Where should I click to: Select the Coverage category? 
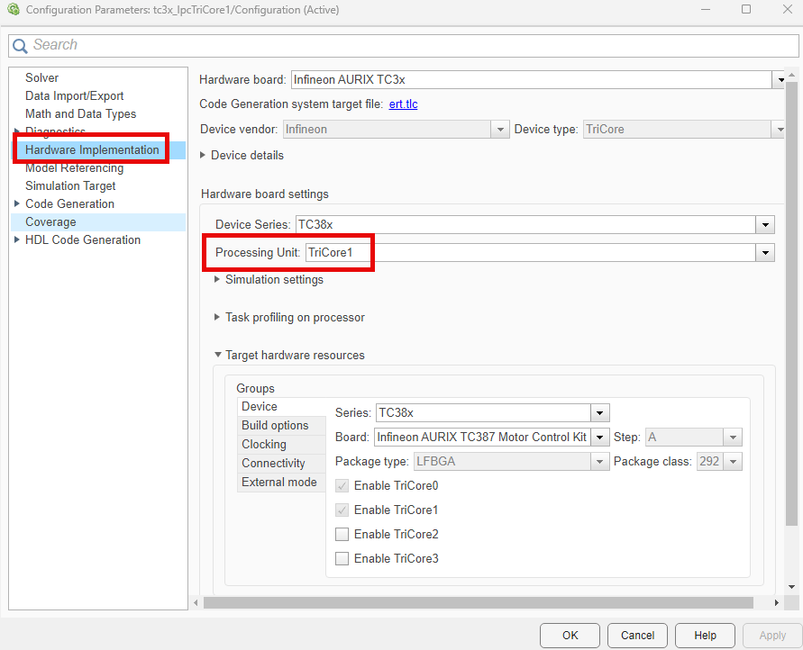tap(50, 221)
